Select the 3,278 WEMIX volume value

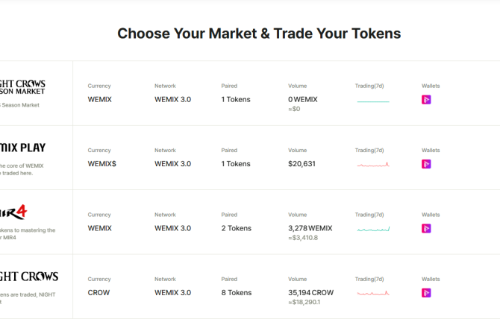pyautogui.click(x=310, y=228)
